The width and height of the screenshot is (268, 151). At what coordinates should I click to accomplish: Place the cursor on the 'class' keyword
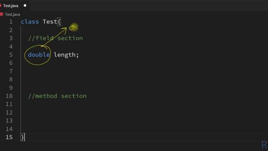click(30, 22)
